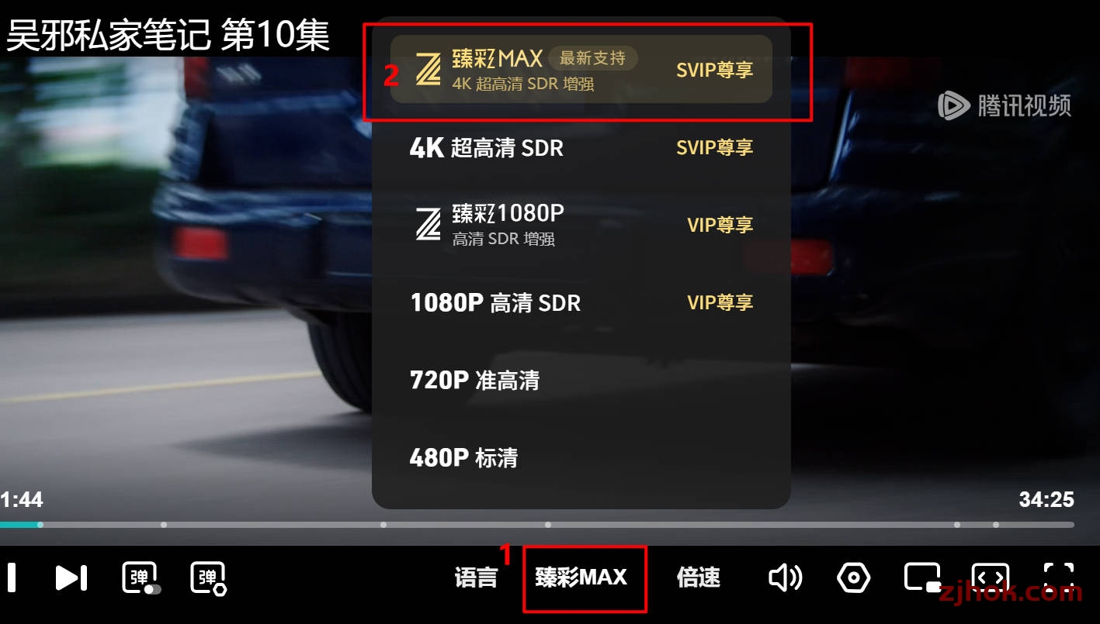
Task: Open the 臻彩MAX quality dropdown
Action: tap(581, 577)
